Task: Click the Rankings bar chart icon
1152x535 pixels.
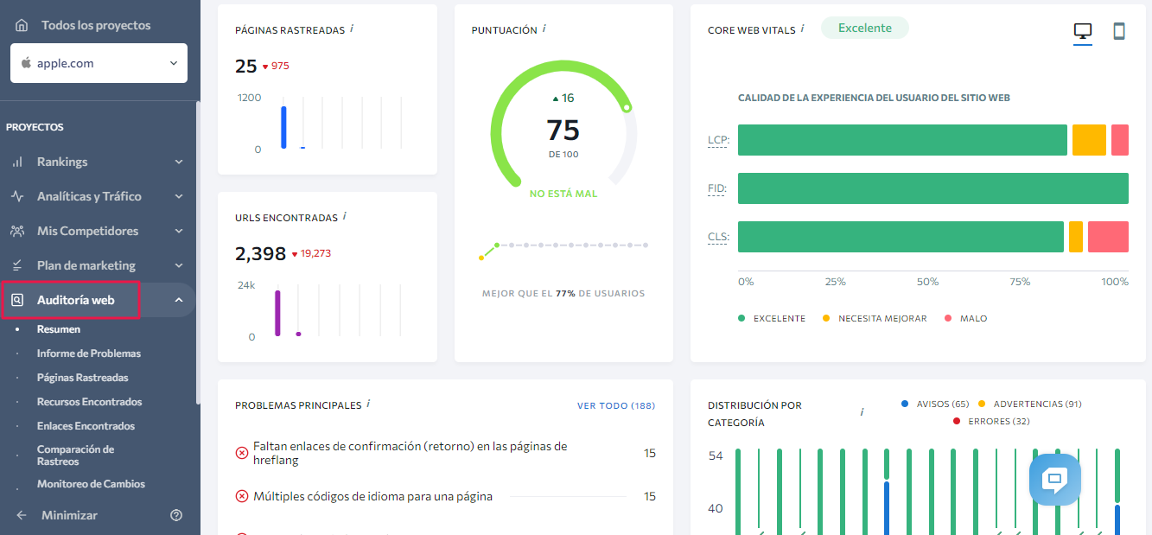Action: tap(17, 162)
